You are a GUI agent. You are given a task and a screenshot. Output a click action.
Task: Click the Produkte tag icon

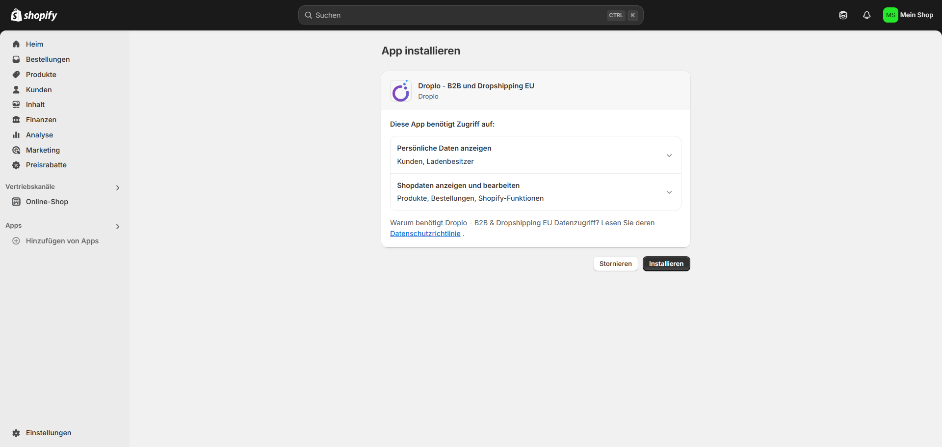[16, 75]
